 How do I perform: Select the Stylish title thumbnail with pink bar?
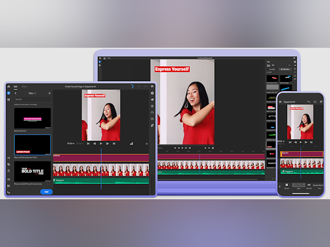32,118
